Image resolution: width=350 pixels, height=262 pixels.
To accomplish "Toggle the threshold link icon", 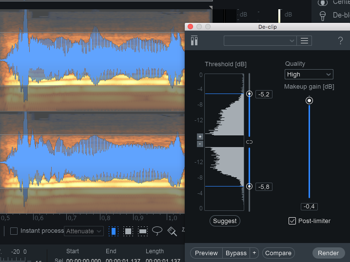I will click(249, 142).
